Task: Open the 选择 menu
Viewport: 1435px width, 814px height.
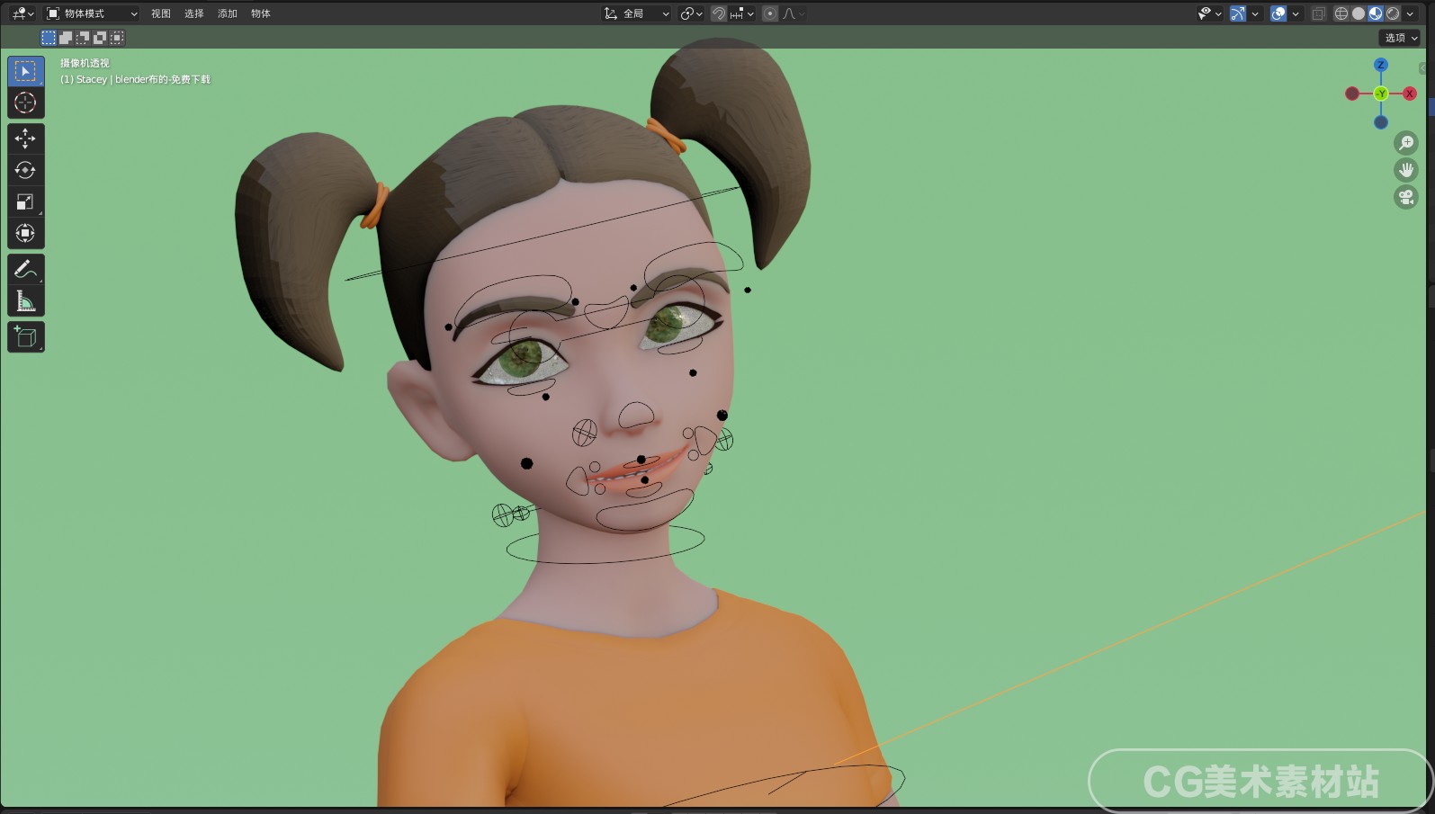Action: 194,13
